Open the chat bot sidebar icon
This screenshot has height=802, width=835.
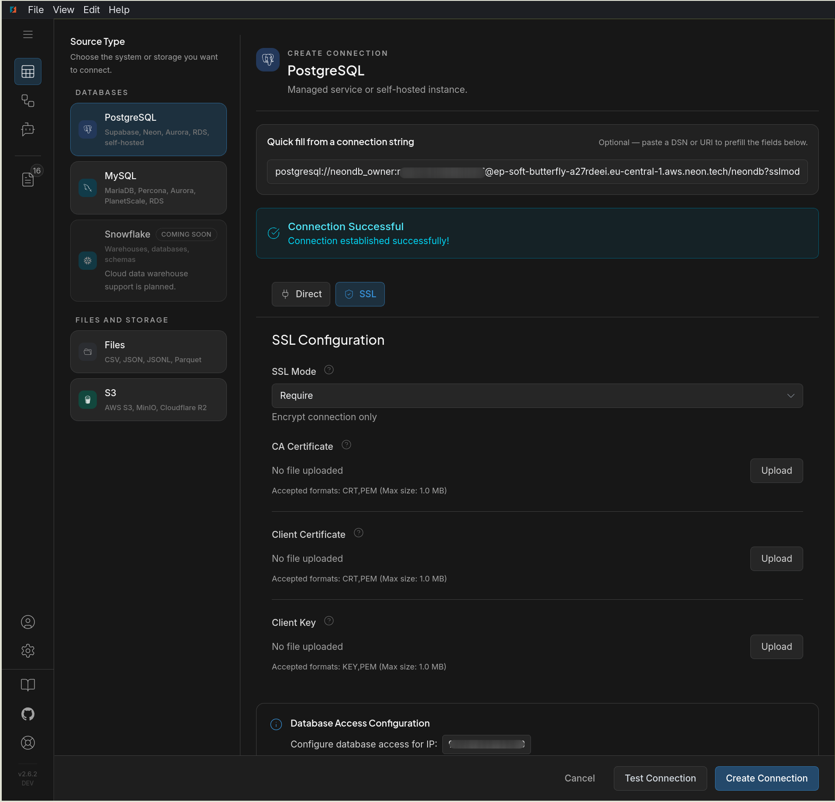[28, 129]
